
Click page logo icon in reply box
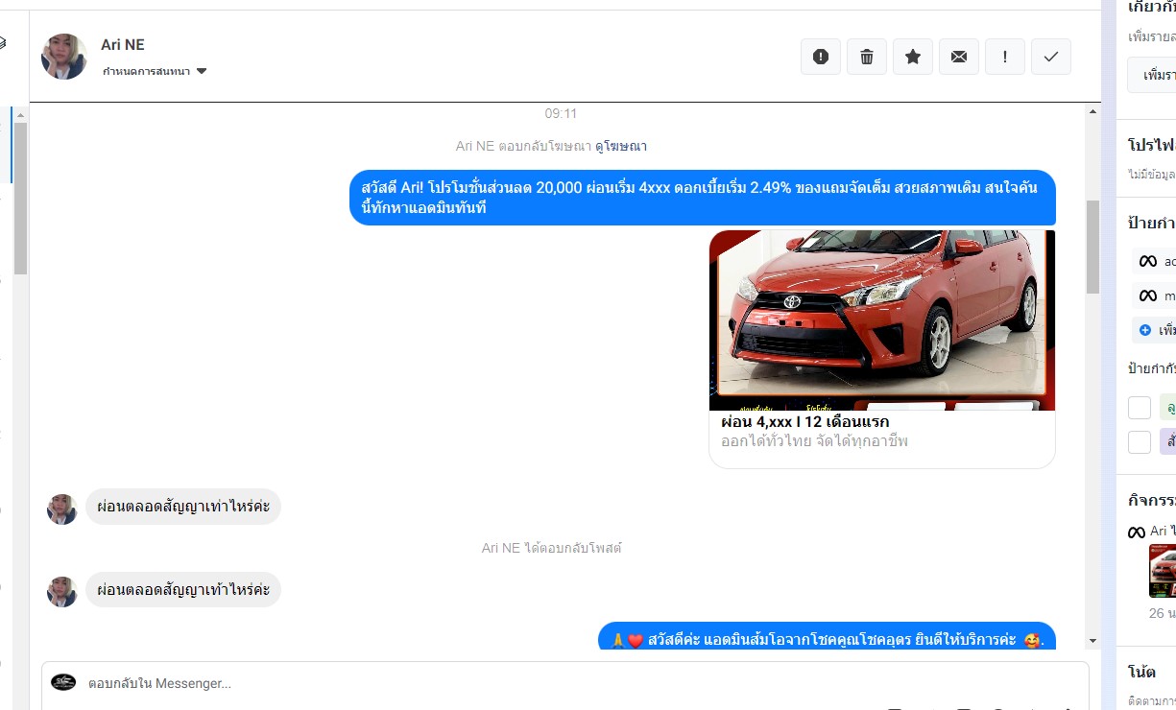click(x=63, y=682)
